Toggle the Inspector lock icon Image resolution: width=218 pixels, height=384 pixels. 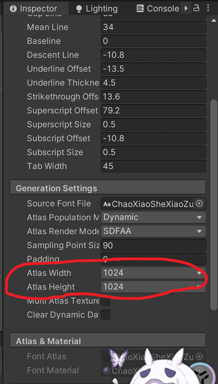[x=196, y=8]
